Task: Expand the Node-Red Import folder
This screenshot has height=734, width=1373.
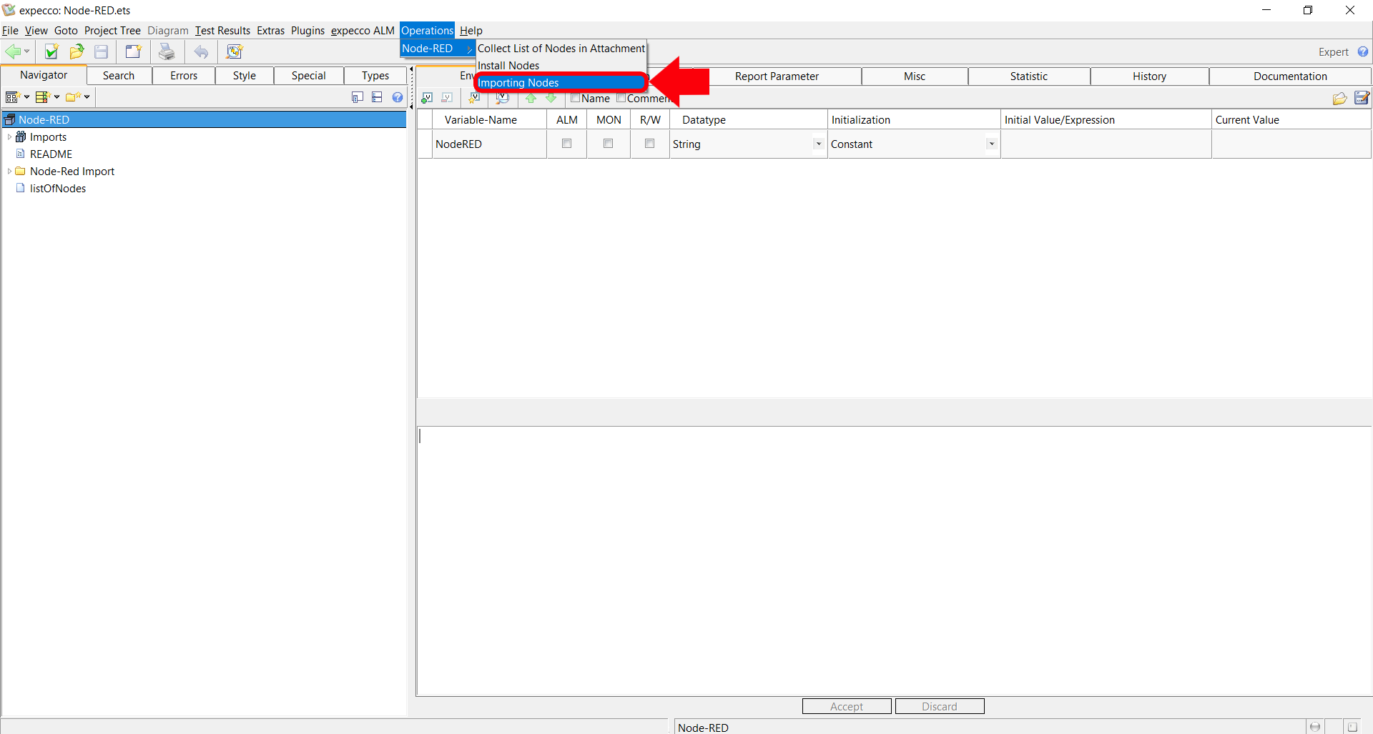Action: (x=9, y=172)
